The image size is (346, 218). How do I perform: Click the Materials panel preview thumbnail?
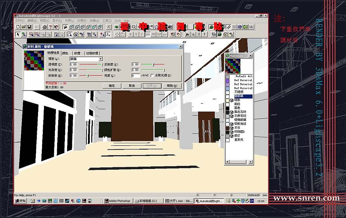(x=233, y=66)
